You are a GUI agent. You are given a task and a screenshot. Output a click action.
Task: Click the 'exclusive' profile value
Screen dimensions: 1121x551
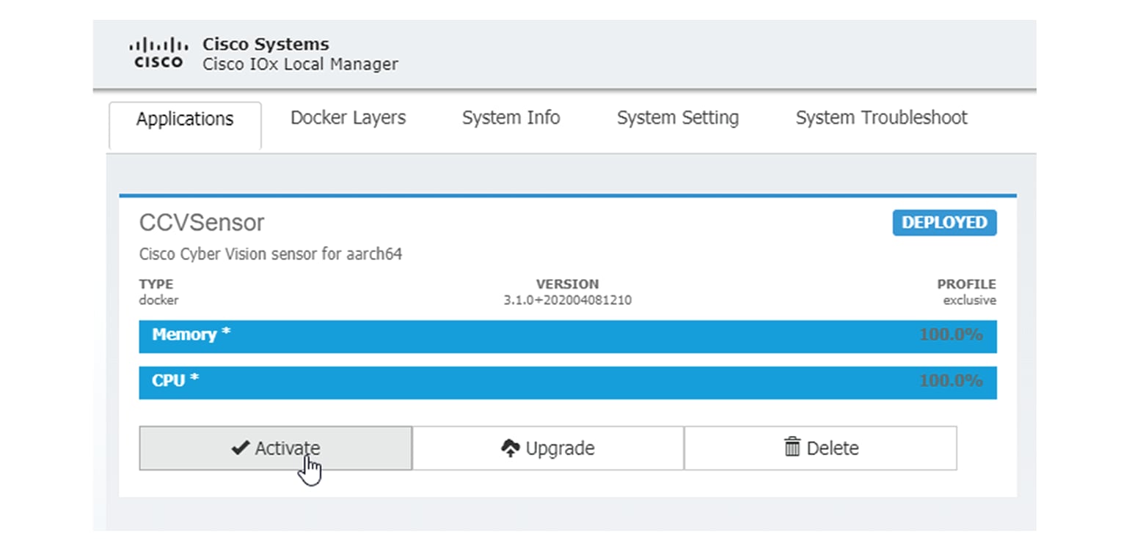tap(970, 300)
